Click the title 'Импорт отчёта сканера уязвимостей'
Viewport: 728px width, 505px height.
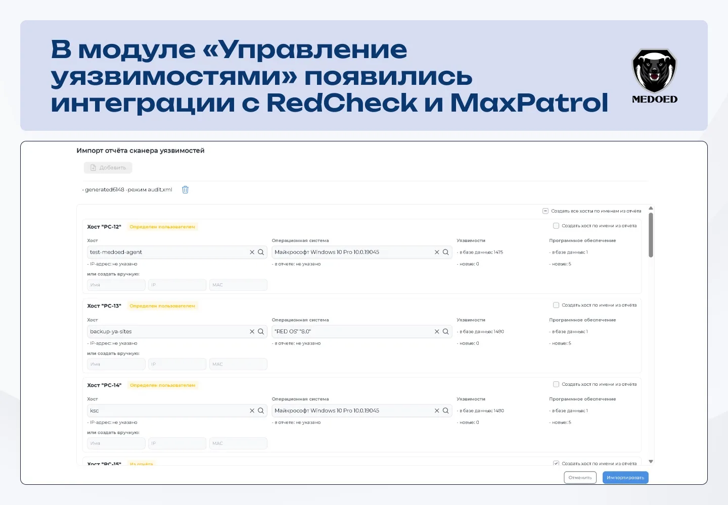141,150
